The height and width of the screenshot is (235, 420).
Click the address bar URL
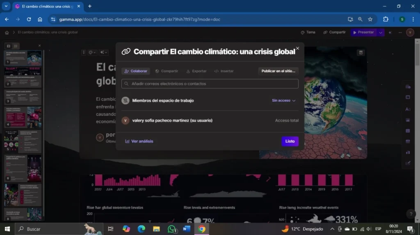point(139,19)
